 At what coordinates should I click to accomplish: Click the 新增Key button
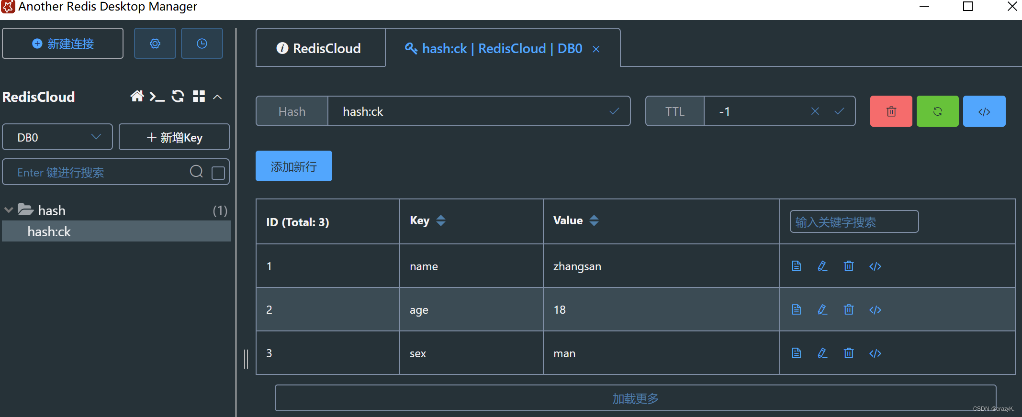[x=174, y=137]
